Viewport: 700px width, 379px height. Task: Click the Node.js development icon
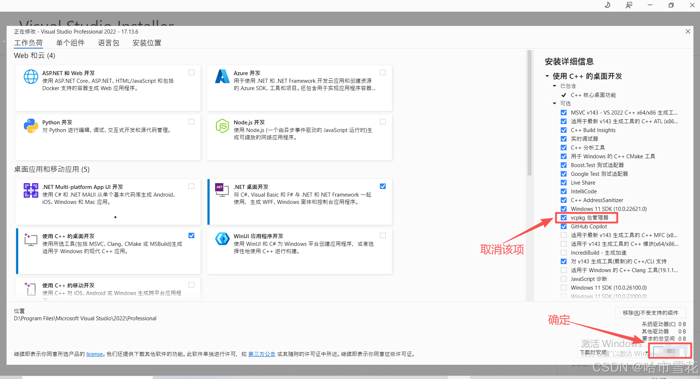coord(222,126)
